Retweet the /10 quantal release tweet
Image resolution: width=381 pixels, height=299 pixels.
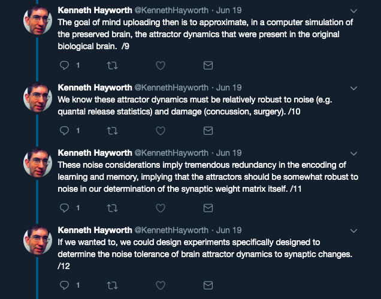(112, 131)
